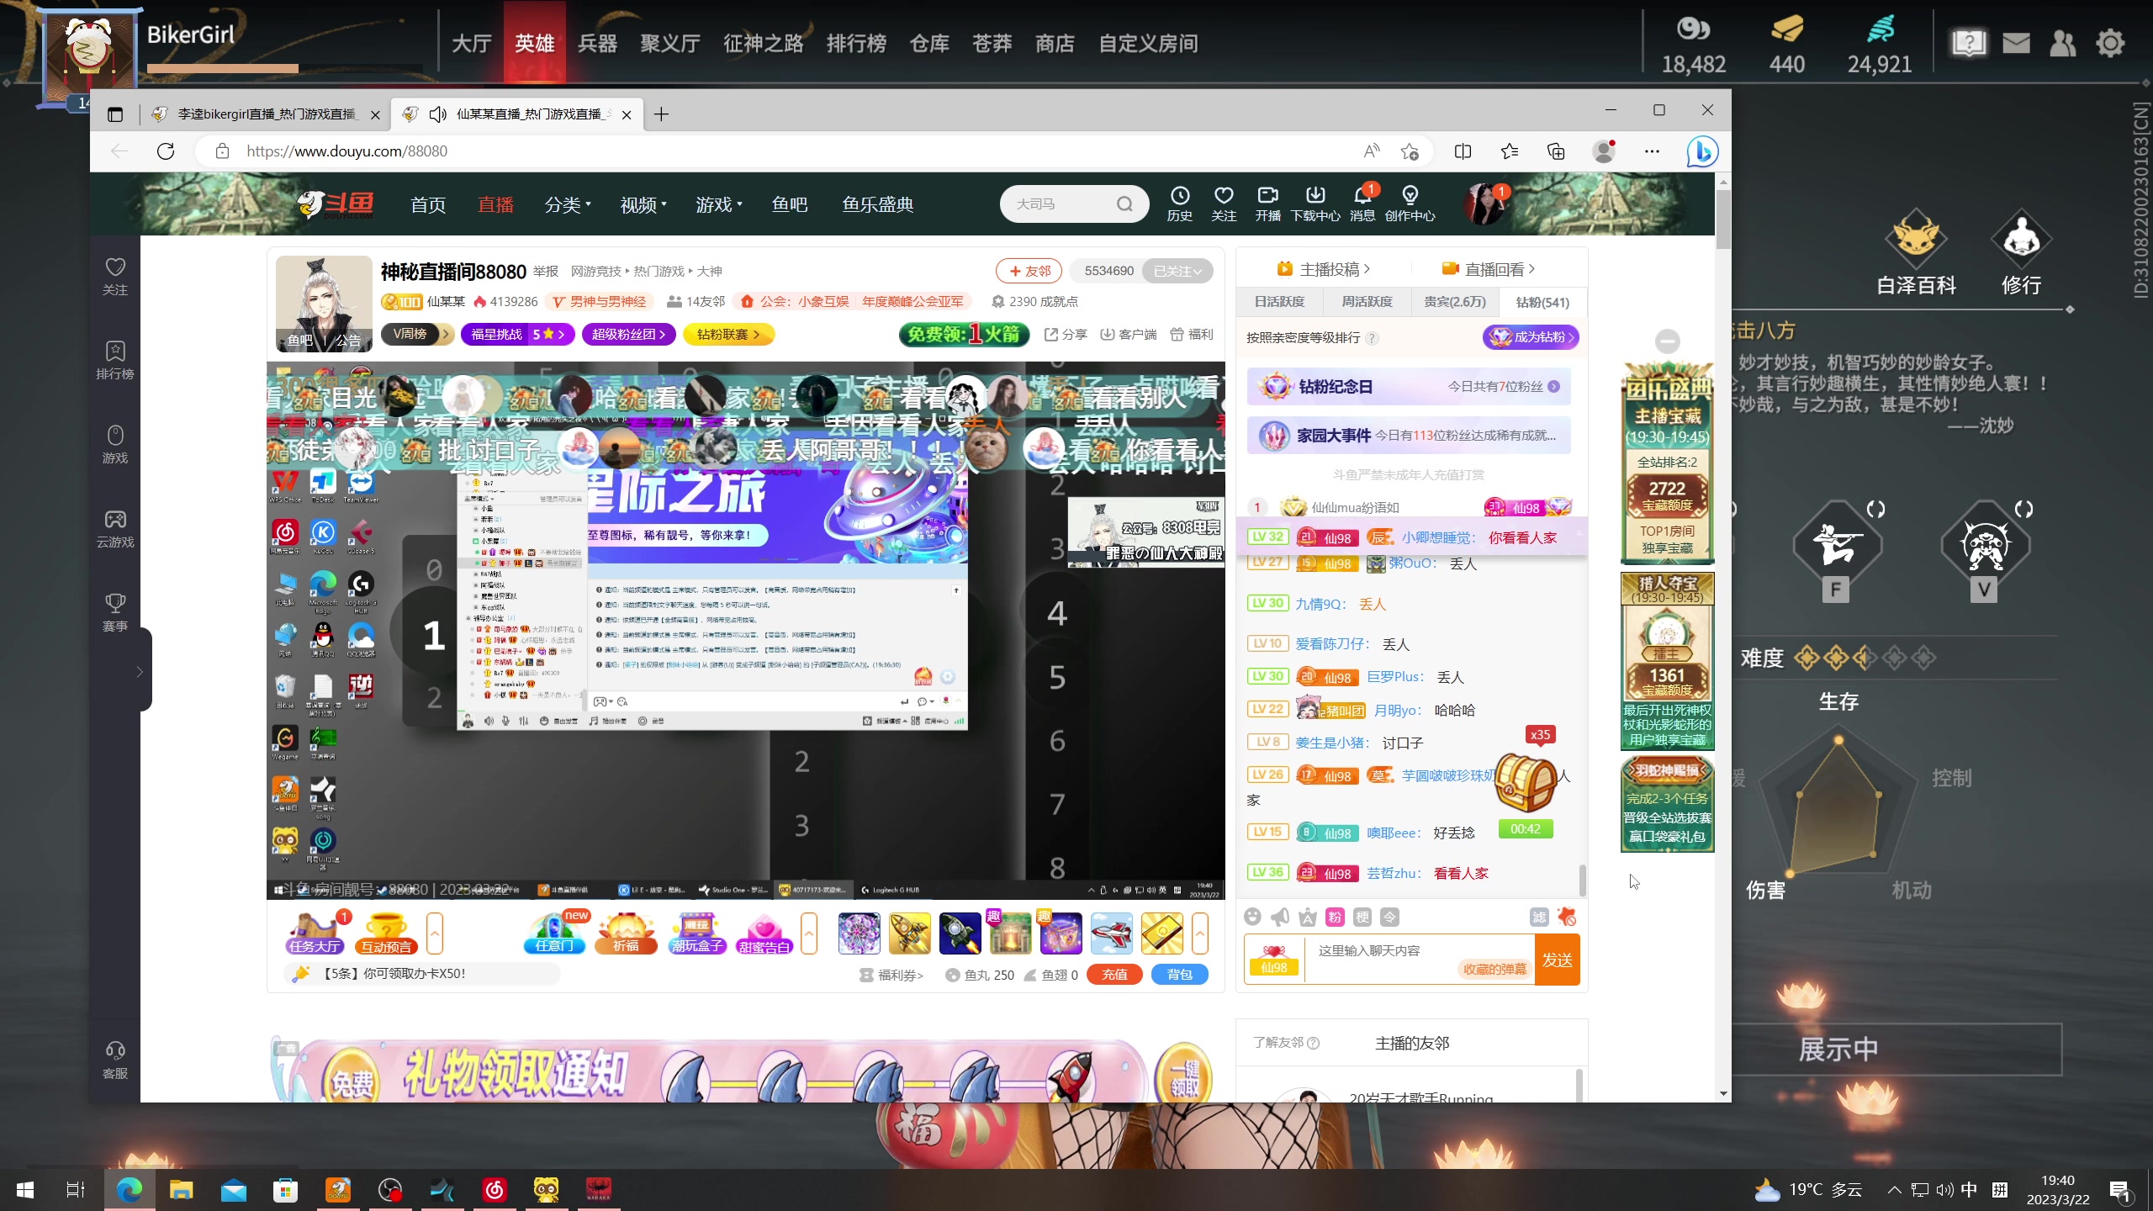Screen dimensions: 2153x1211
Task: Select 兵器 in game top menu
Action: [597, 43]
